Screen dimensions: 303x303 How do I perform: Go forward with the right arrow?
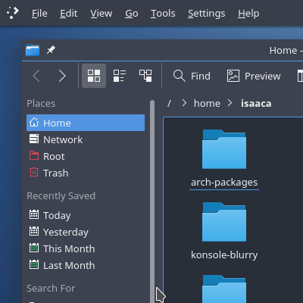click(x=62, y=76)
